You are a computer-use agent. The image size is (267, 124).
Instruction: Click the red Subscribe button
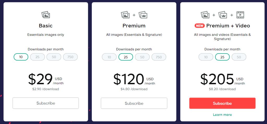[222, 103]
